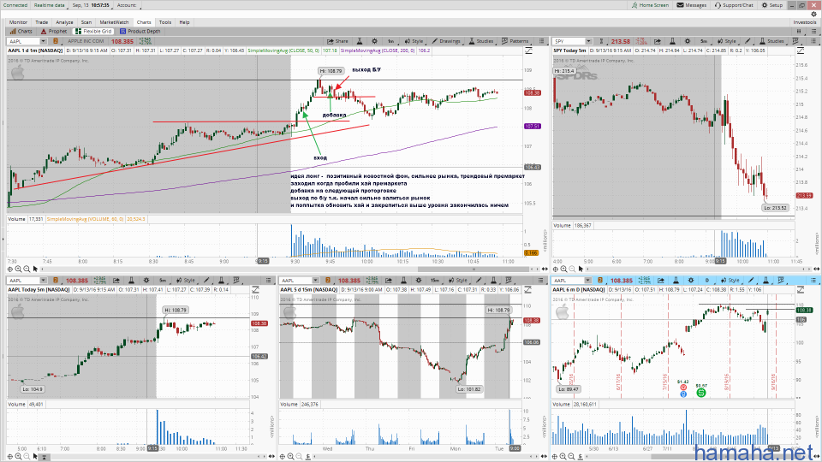
Task: Open settings gear on AAPL Today 5m chart
Action: (x=146, y=281)
